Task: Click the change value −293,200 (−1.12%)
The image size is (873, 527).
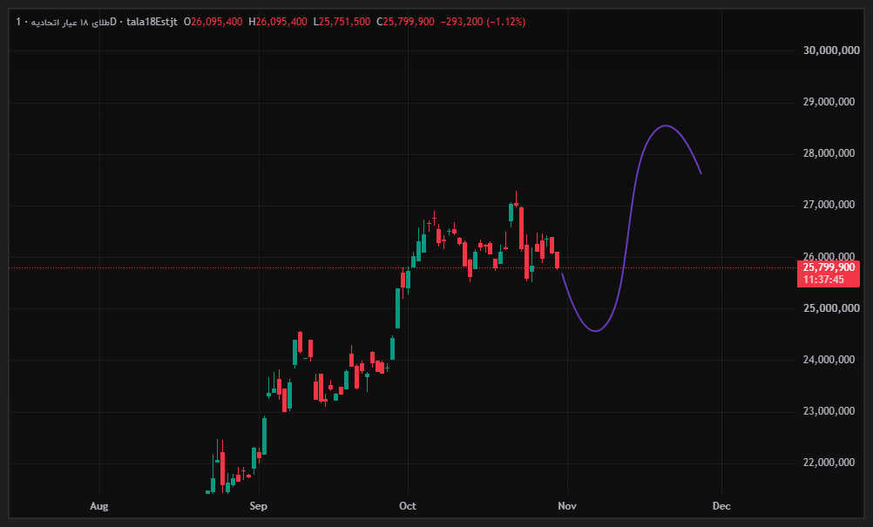Action: (x=483, y=22)
